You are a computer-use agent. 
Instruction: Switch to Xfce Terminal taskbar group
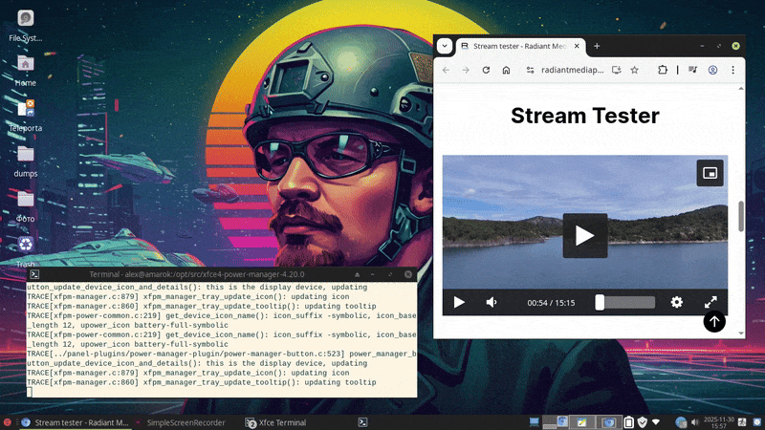[276, 422]
